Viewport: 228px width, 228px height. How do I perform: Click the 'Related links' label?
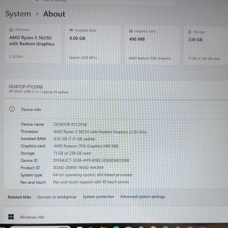pos(20,197)
